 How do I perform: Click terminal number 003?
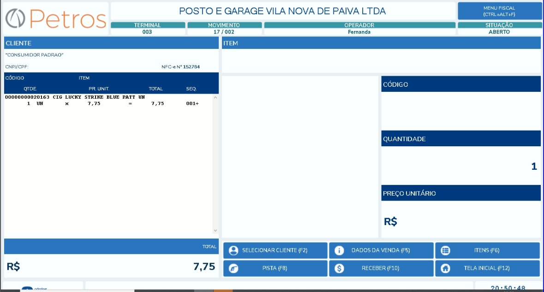click(147, 32)
